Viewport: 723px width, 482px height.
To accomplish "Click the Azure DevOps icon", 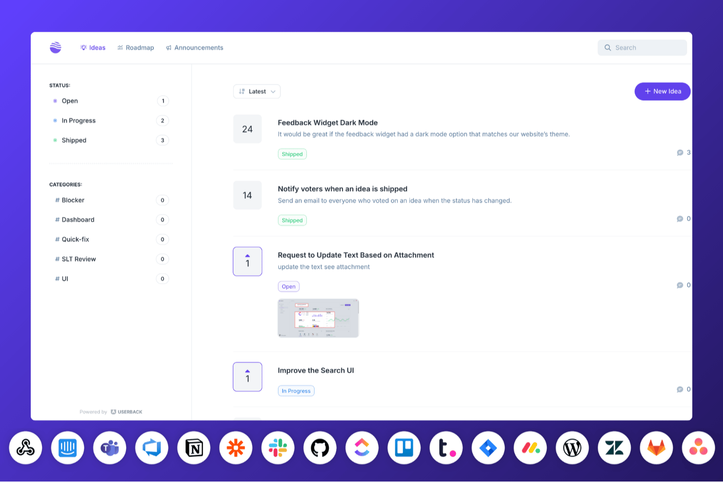I will 151,448.
